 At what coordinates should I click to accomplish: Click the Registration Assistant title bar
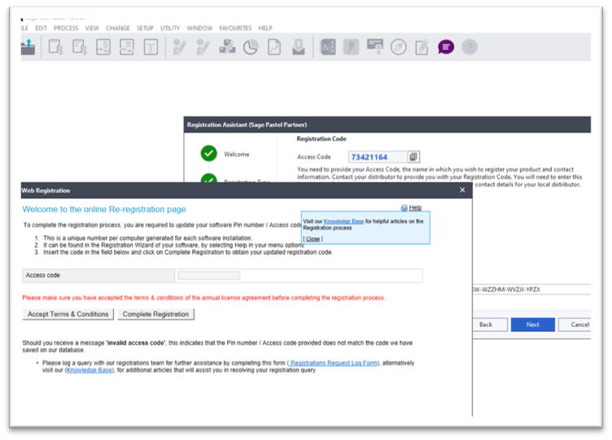(x=387, y=124)
